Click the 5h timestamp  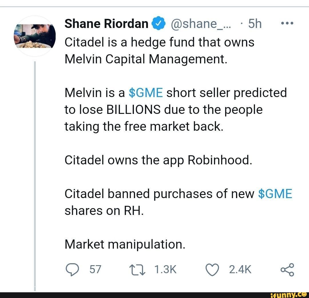pyautogui.click(x=254, y=23)
